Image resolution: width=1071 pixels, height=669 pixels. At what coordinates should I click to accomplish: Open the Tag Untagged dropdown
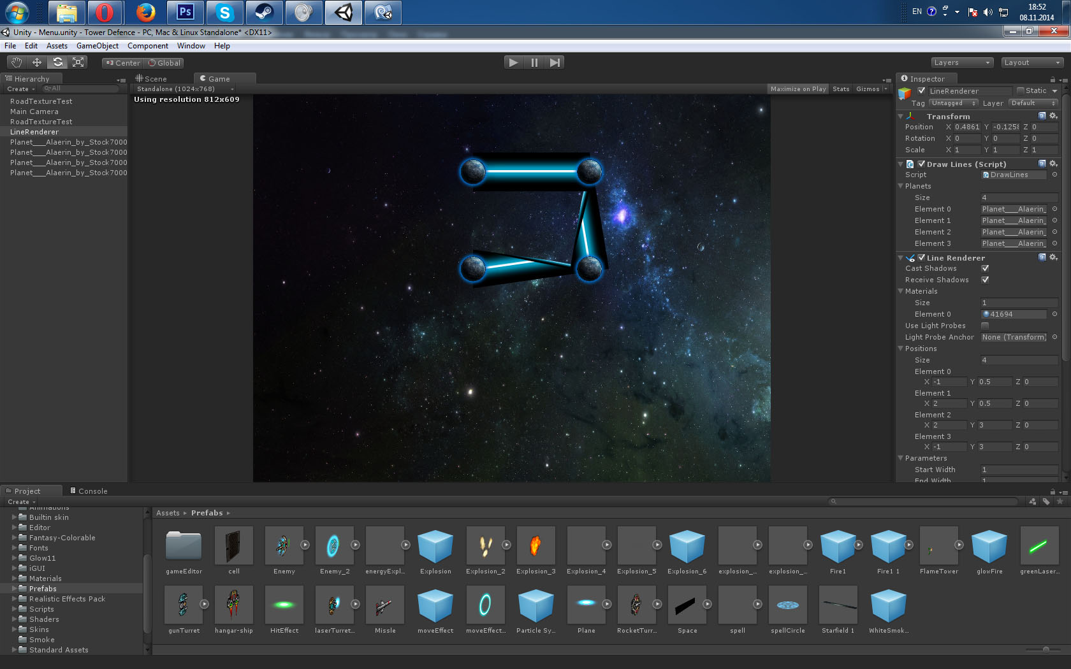[x=953, y=103]
